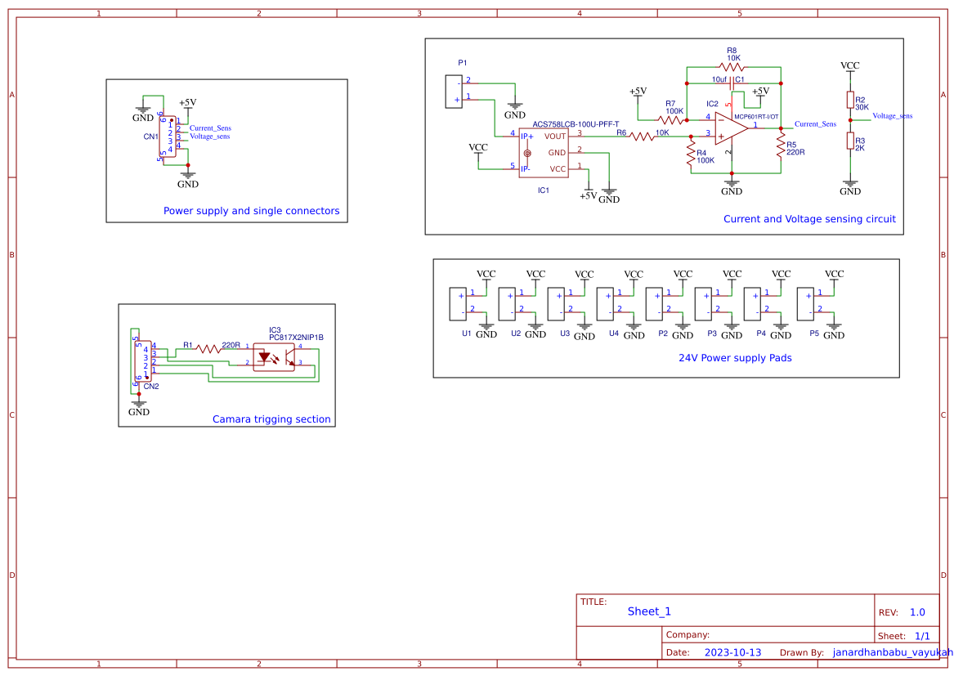Screen dimensions: 963x676
Task: Click the P1 two-pin connector symbol
Action: coord(453,91)
